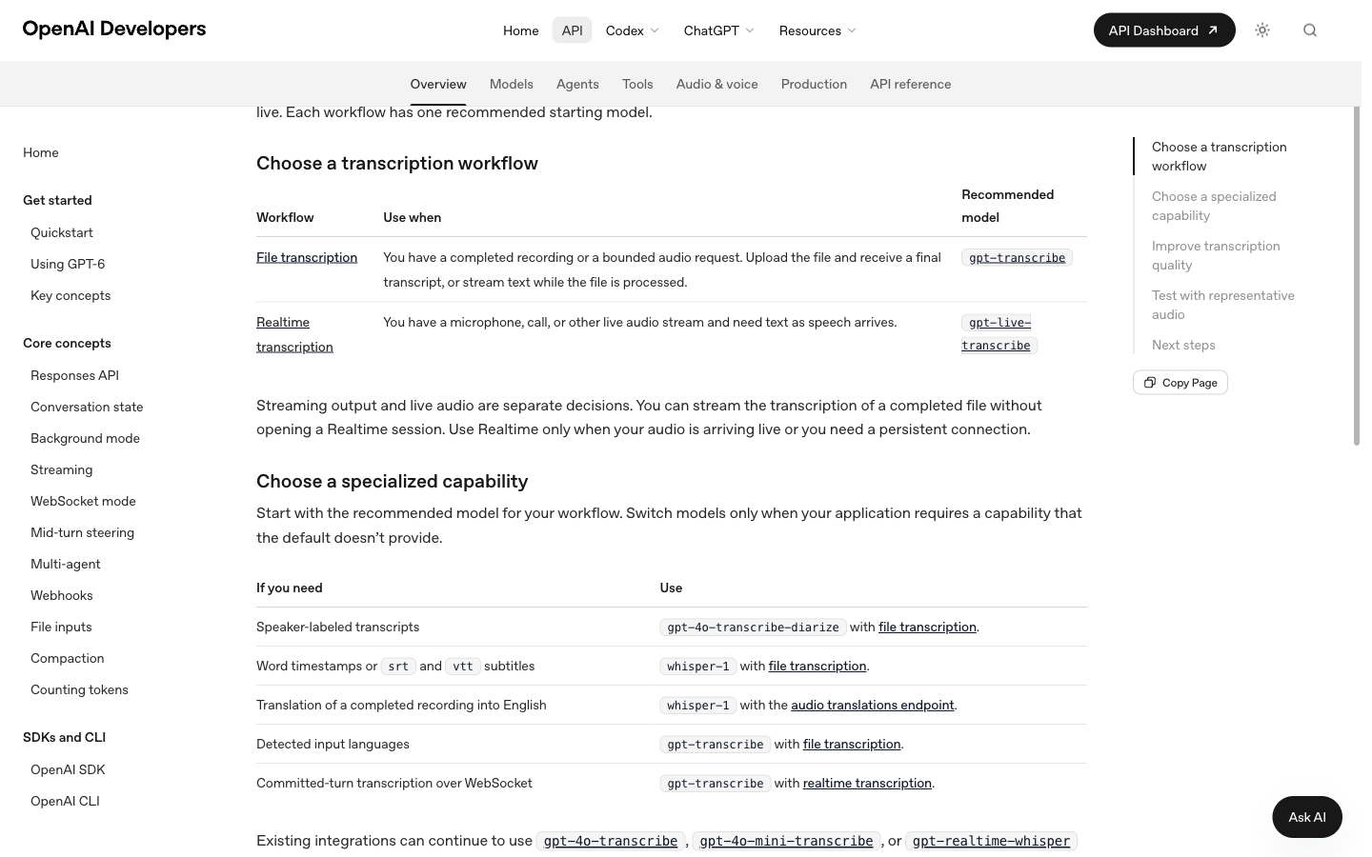Go to Home in top navigation
The height and width of the screenshot is (857, 1372).
521,30
